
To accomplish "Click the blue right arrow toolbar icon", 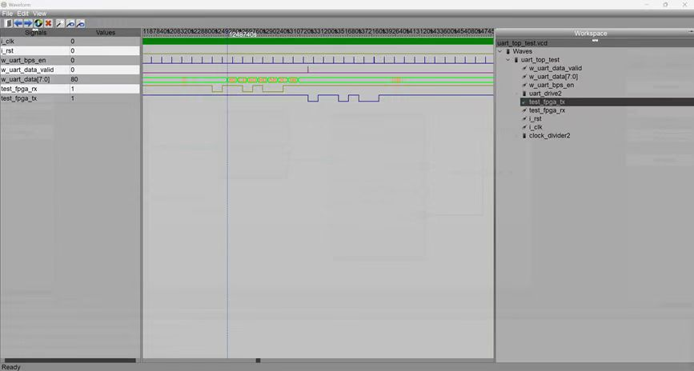I will coord(28,23).
